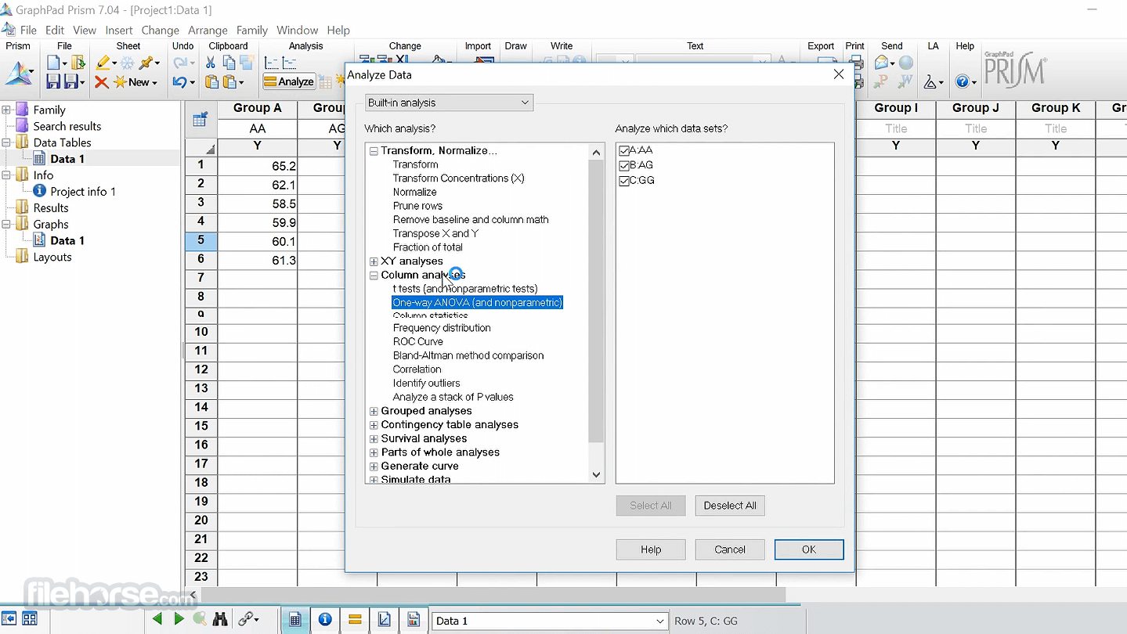Image resolution: width=1127 pixels, height=634 pixels.
Task: Click the open project door icon
Action: click(78, 63)
